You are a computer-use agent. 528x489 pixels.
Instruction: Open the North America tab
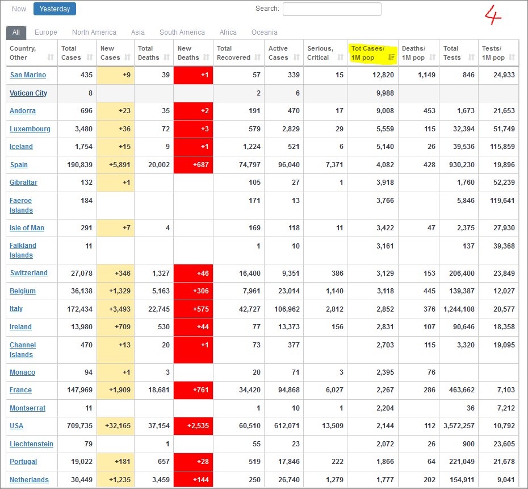94,32
